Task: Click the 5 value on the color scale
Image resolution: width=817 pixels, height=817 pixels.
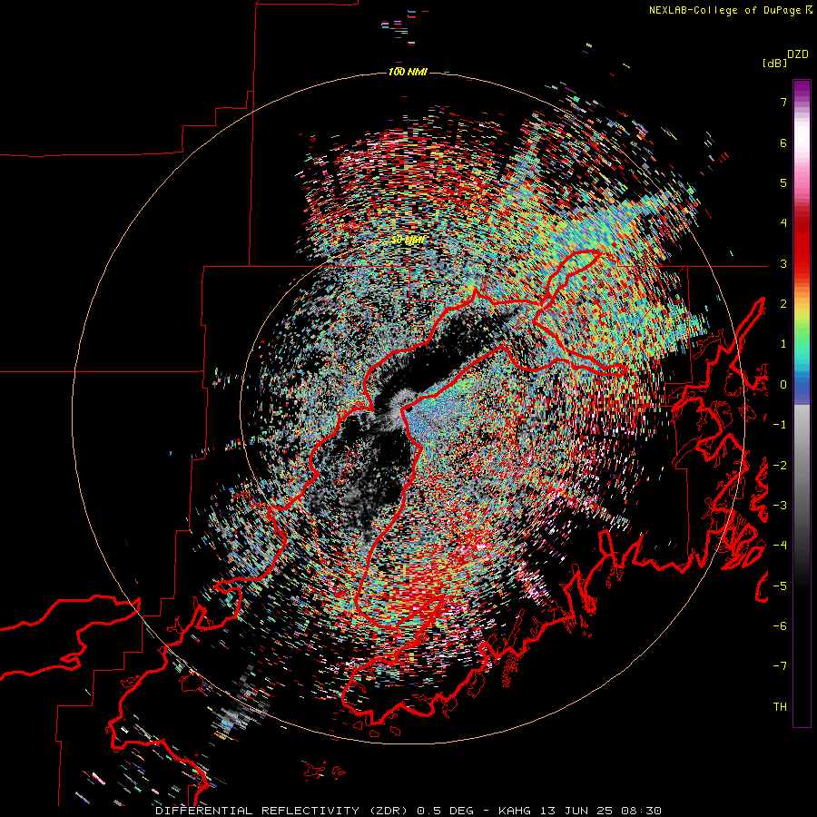Action: tap(783, 182)
